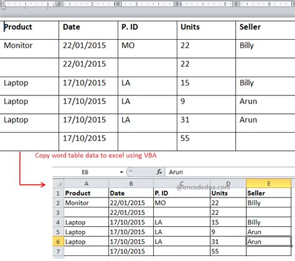Click Word table cell with units 31
Screen dimensions: 295x261
(206, 123)
